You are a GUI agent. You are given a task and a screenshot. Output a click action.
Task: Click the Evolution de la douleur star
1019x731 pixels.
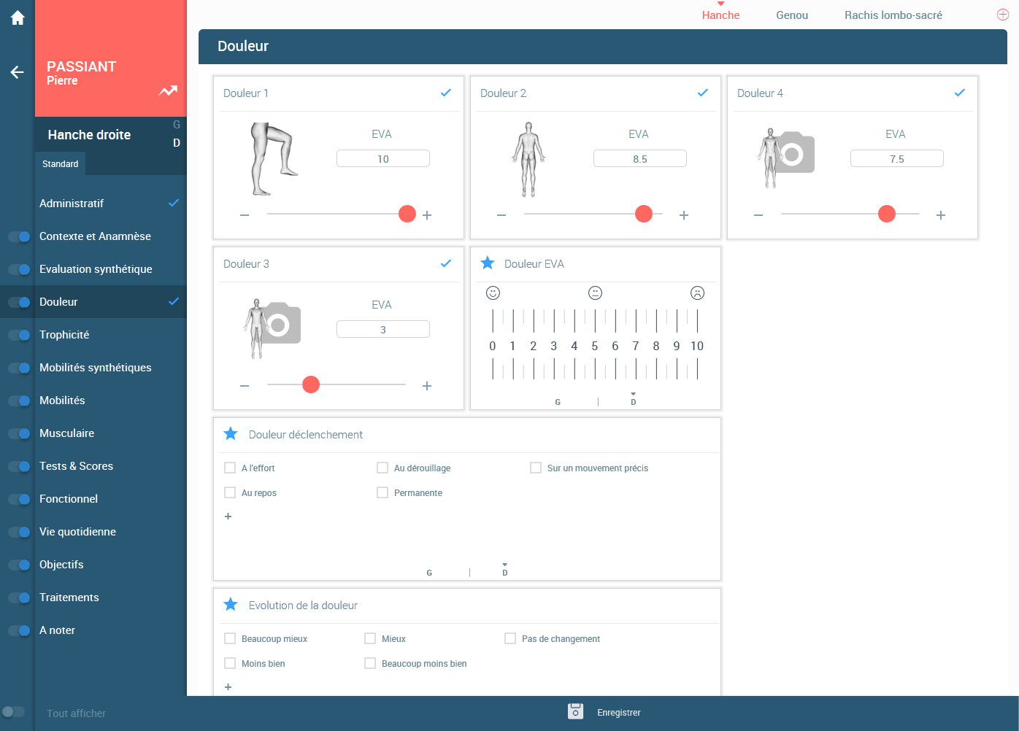coord(231,605)
